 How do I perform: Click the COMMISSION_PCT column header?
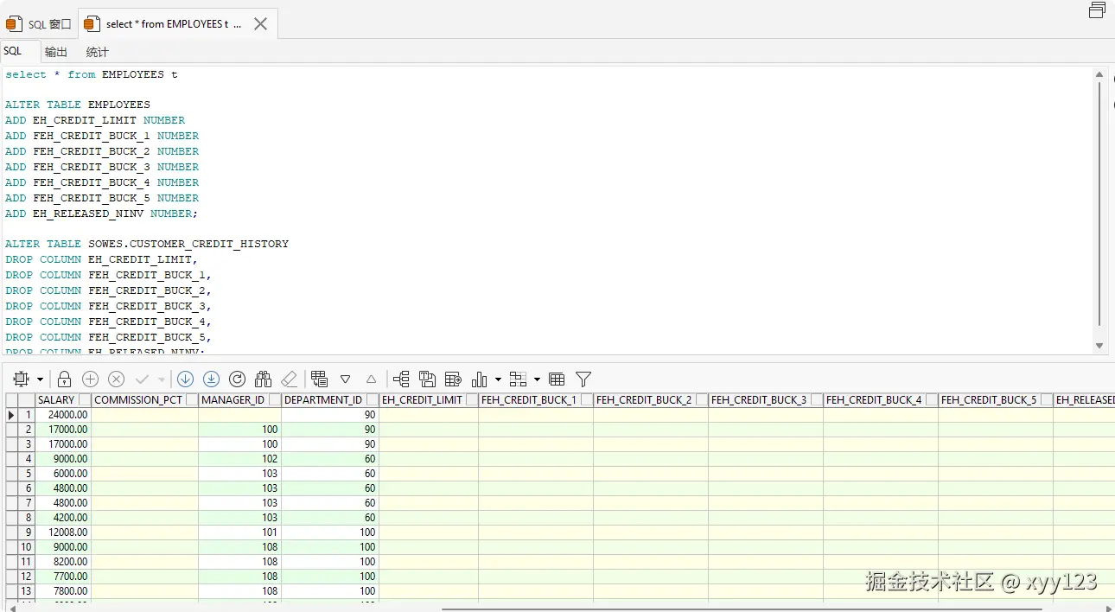[138, 400]
